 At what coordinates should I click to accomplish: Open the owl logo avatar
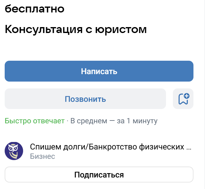[x=14, y=151]
